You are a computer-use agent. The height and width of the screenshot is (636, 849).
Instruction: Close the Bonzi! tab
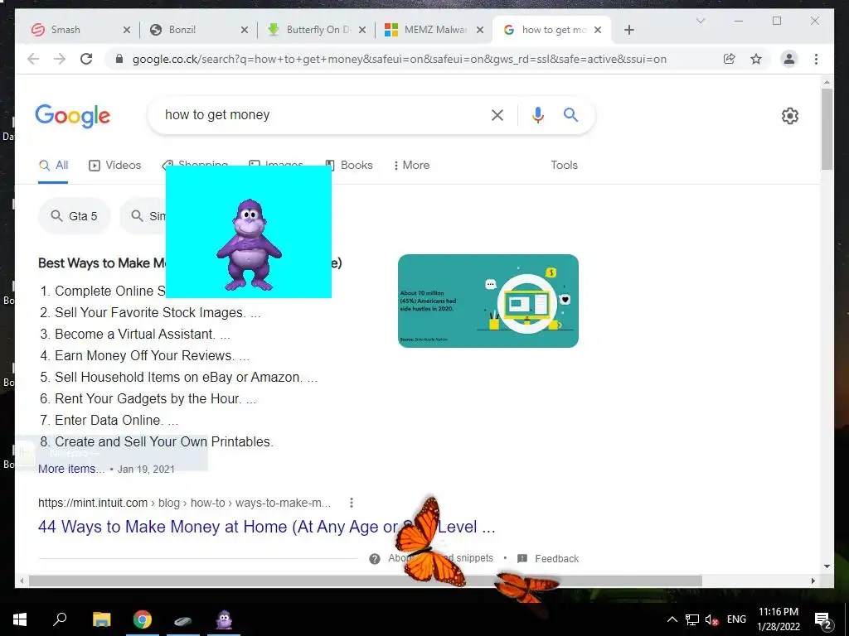pyautogui.click(x=245, y=30)
